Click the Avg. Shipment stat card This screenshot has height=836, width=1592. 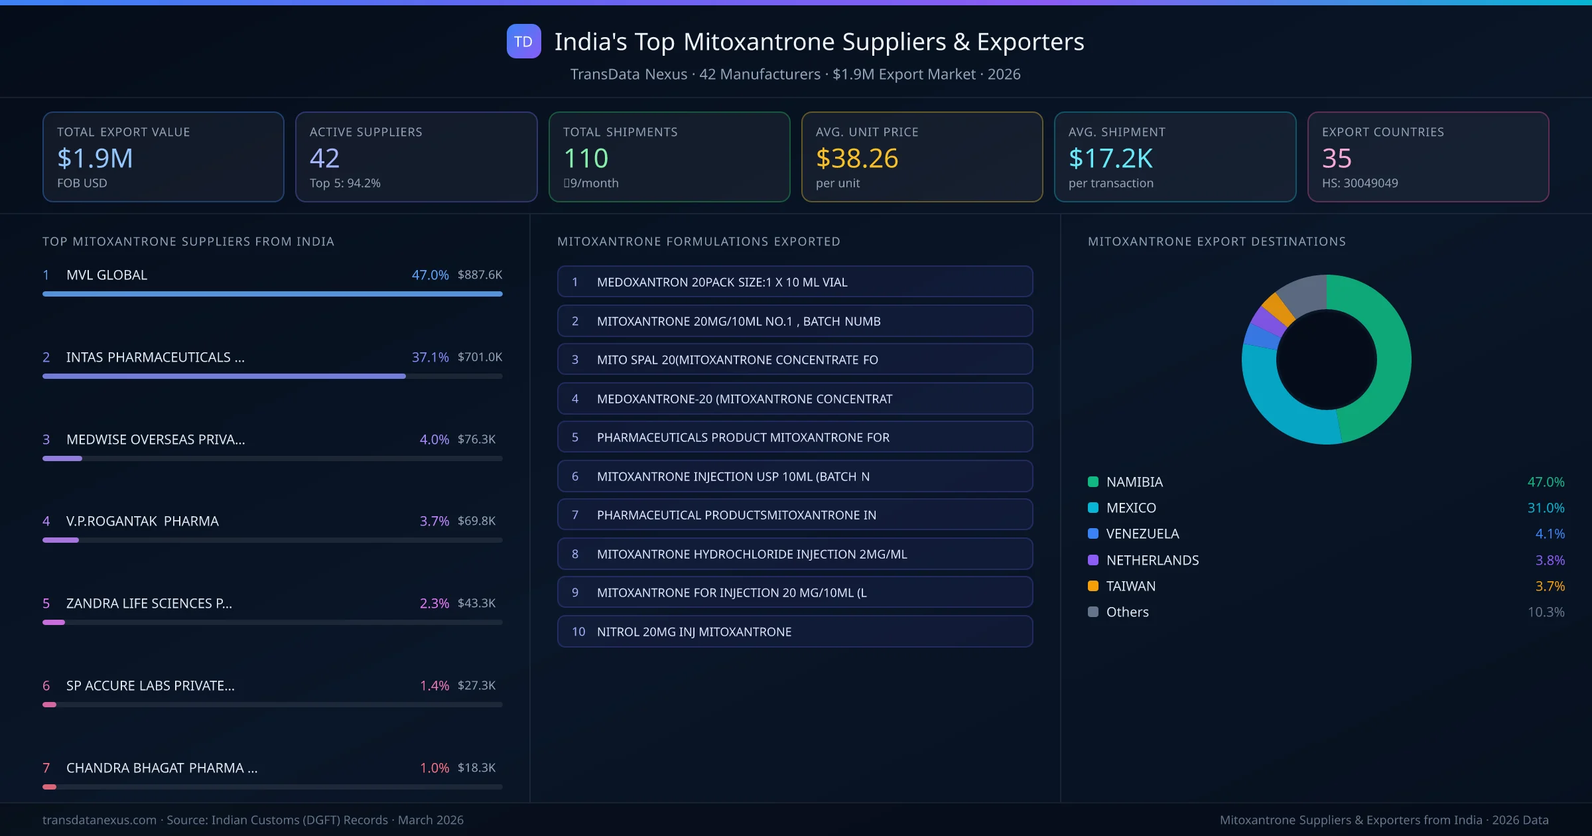[x=1175, y=157]
